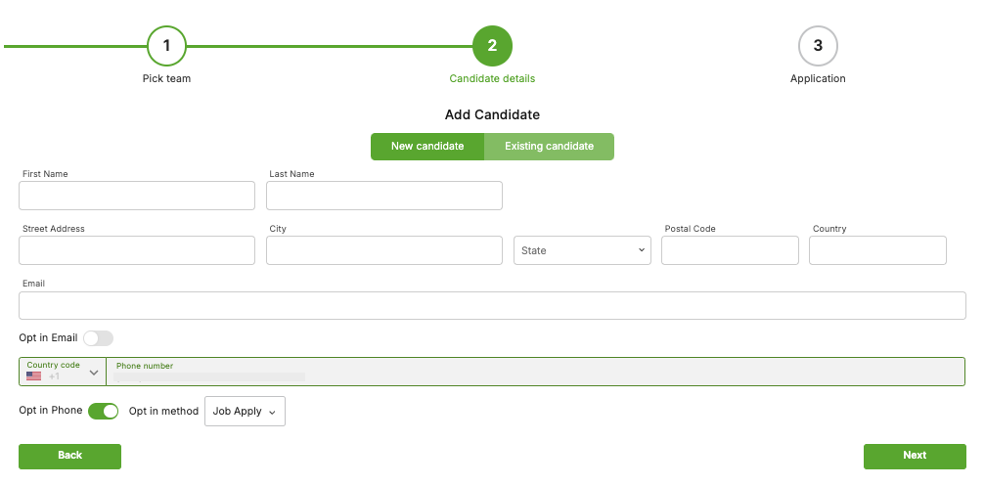
Task: Click the US flag country code icon
Action: coord(33,376)
